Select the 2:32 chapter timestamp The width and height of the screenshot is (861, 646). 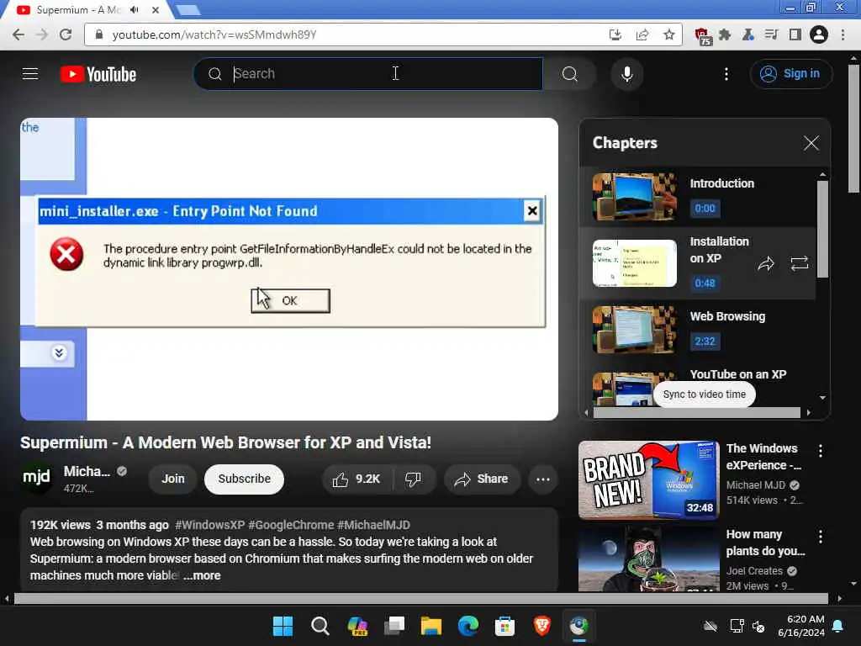pos(705,342)
